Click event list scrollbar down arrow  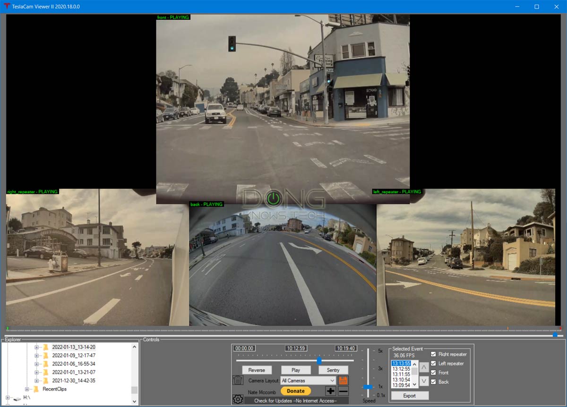pos(415,385)
